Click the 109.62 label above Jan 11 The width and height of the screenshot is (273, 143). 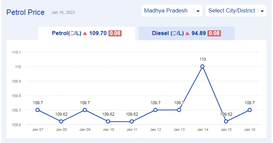point(132,114)
